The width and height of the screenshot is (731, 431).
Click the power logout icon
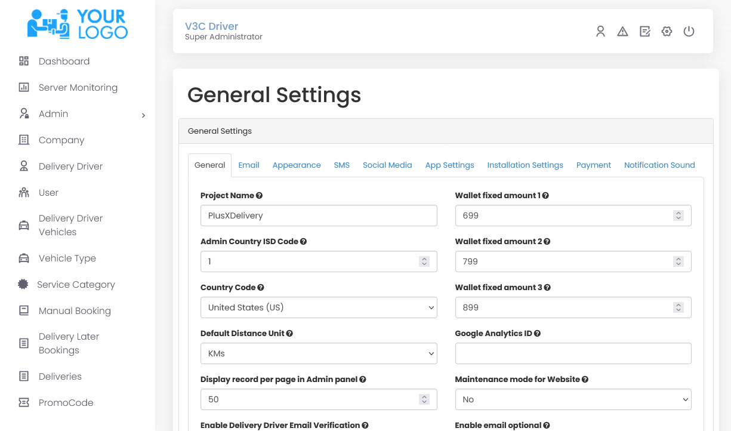pos(689,32)
